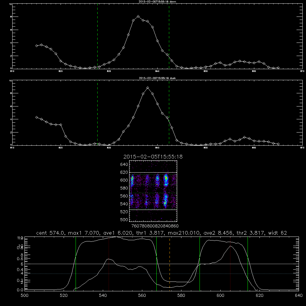
Task: Click the '2015-02-05T15:55:18 dusk' plot title
Action: pyautogui.click(x=157, y=78)
